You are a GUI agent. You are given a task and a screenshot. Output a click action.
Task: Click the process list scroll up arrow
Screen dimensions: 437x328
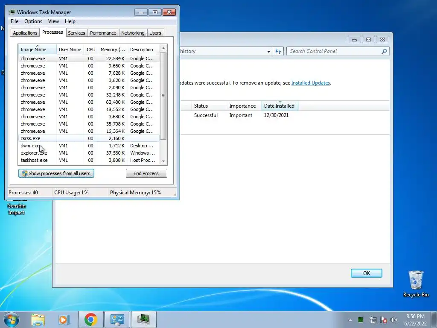(x=163, y=48)
